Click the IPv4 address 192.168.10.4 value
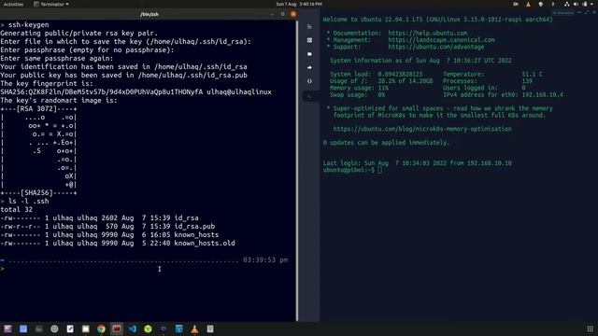 coord(542,94)
